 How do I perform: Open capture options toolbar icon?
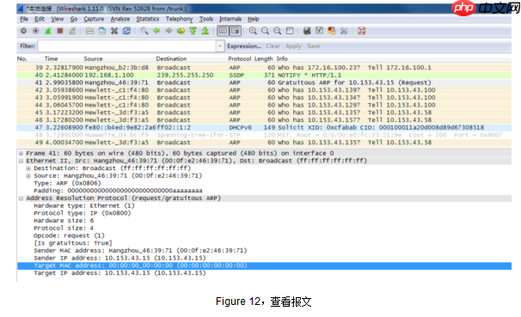(35, 31)
